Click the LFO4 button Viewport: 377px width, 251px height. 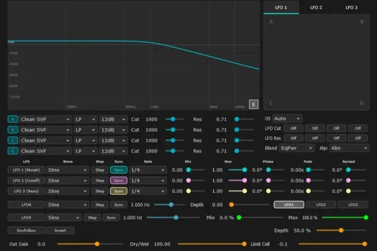[x=26, y=205]
